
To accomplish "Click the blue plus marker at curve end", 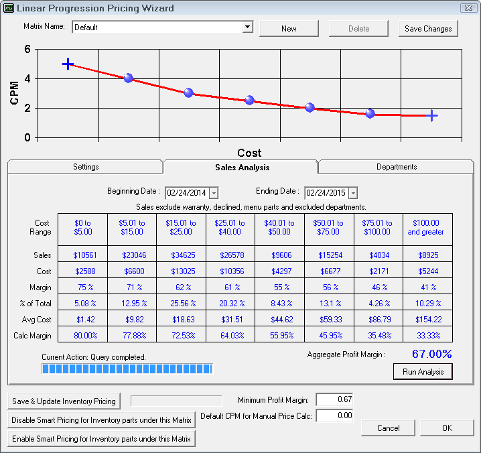I will pos(432,116).
